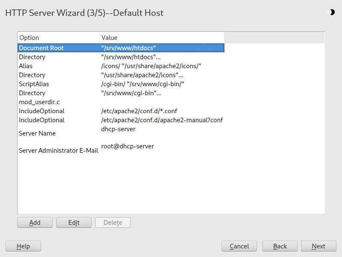Open Help for the wizard
Viewport: 342px width, 257px height.
point(23,246)
